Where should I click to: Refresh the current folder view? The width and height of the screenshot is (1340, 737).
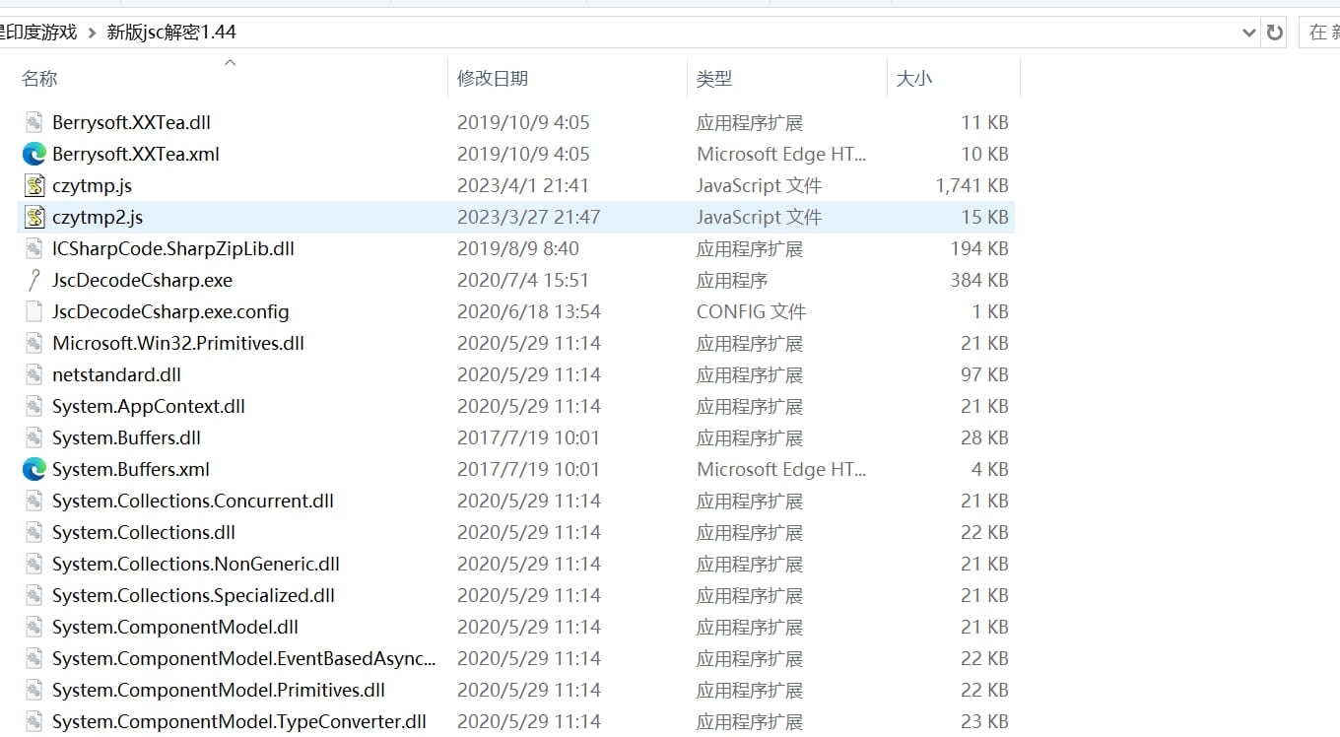pyautogui.click(x=1275, y=32)
